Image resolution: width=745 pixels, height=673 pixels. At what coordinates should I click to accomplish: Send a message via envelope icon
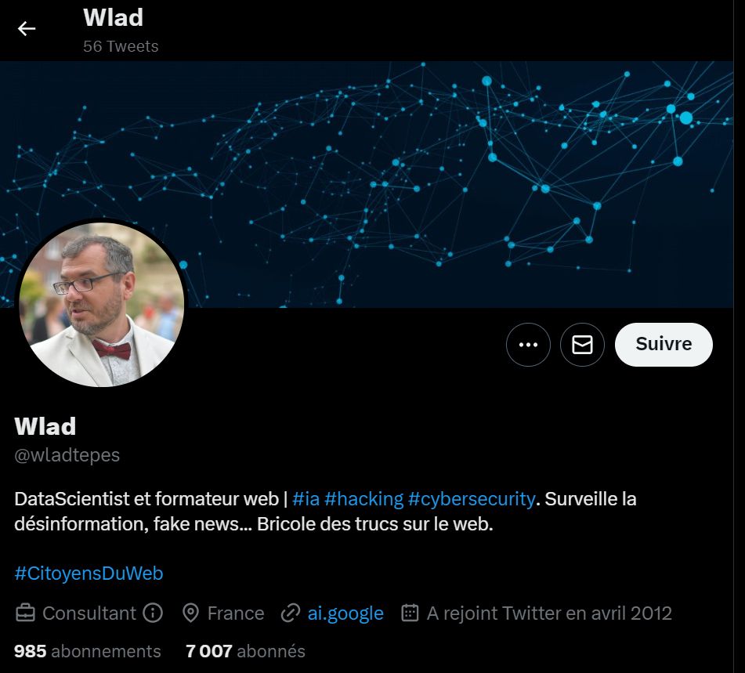[x=583, y=345]
